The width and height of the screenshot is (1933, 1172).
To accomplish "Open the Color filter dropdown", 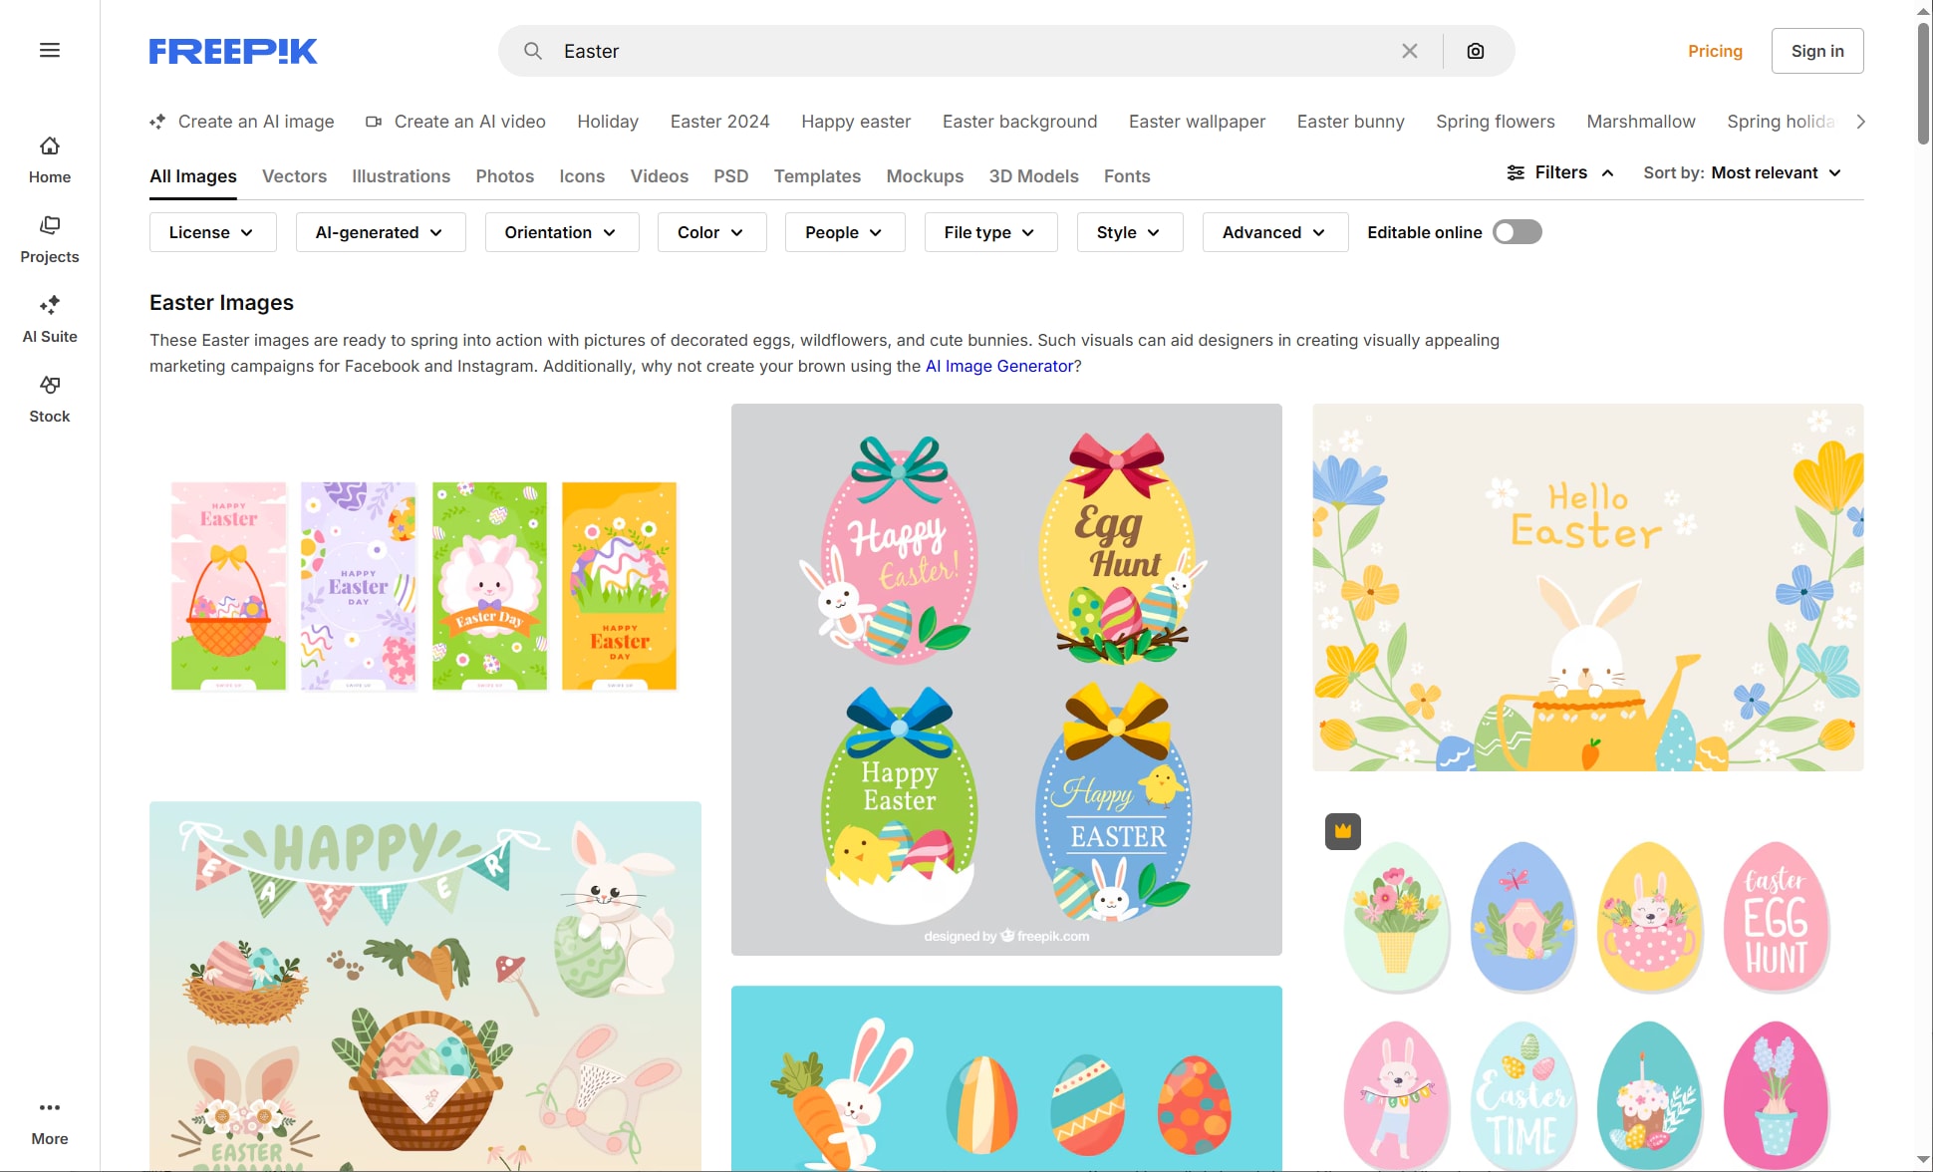I will [711, 232].
